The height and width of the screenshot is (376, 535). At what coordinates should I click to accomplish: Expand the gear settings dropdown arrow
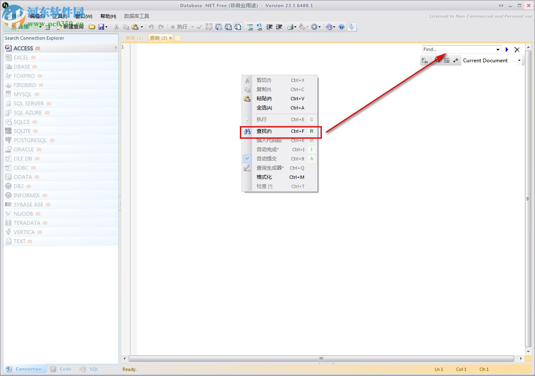[320, 27]
